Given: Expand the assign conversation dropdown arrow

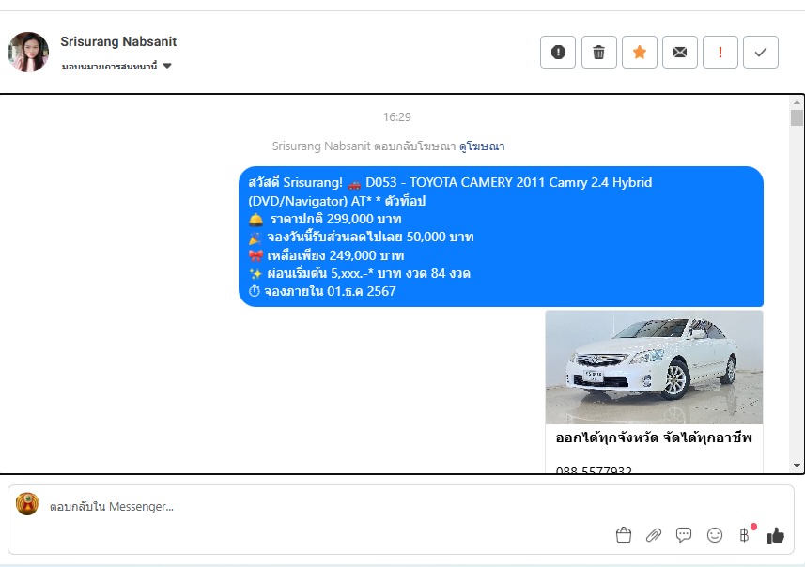Looking at the screenshot, I should point(167,66).
